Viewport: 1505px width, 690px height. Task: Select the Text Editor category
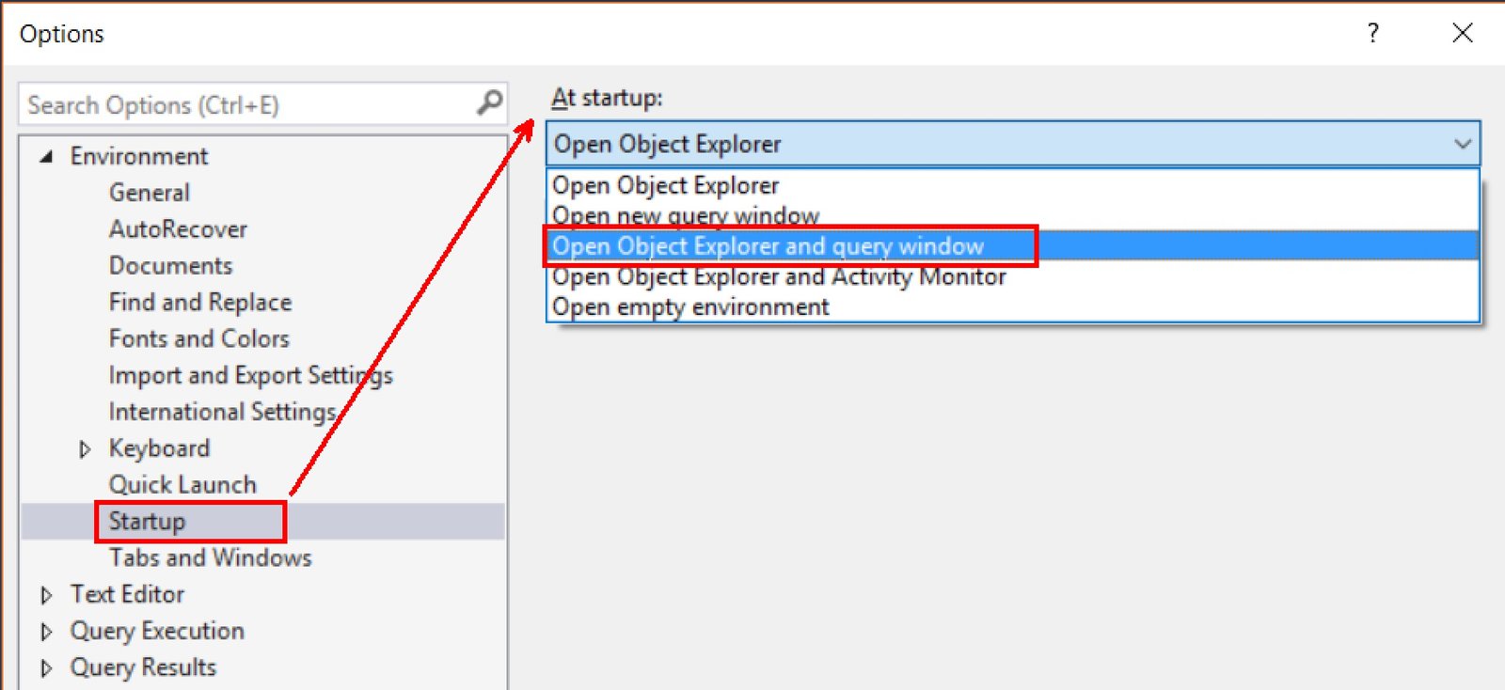tap(127, 595)
